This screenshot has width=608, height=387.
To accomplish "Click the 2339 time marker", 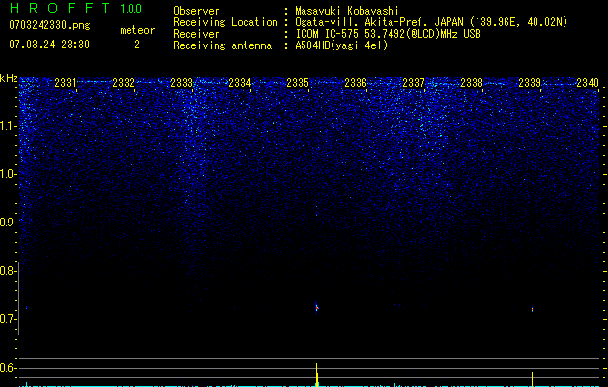I will click(x=530, y=83).
